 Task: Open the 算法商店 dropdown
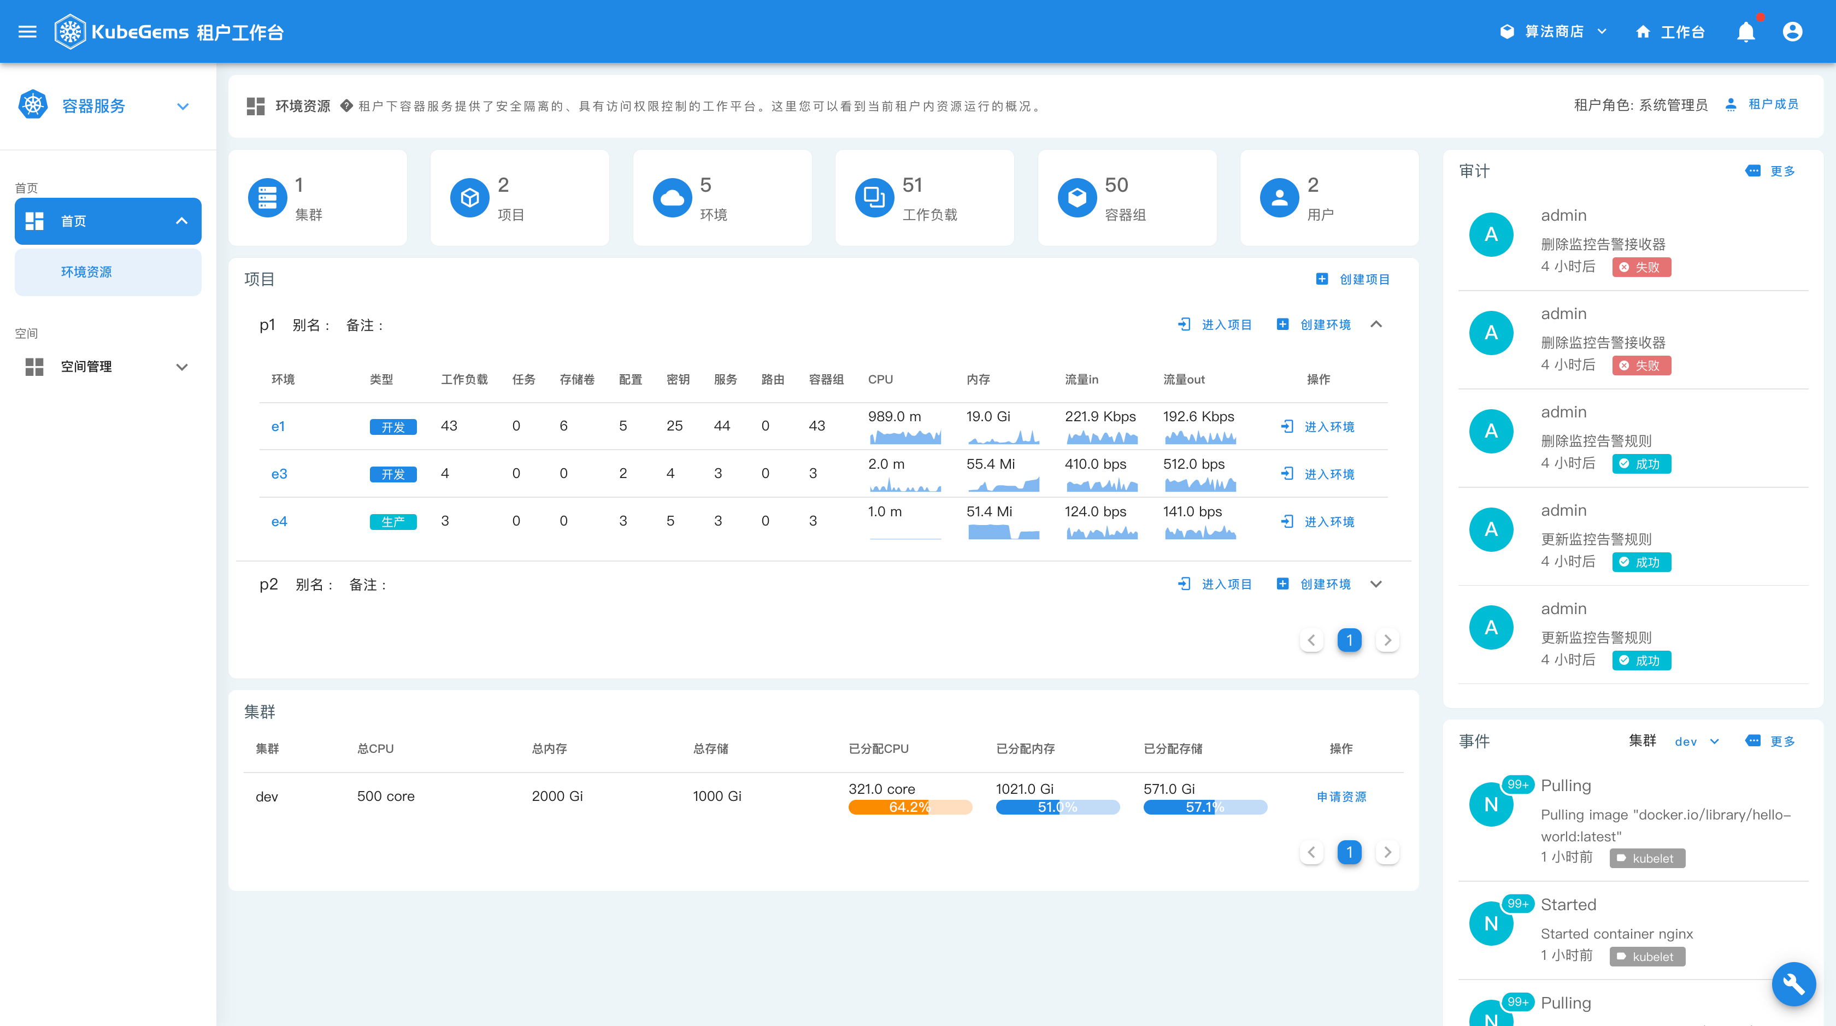pos(1553,32)
